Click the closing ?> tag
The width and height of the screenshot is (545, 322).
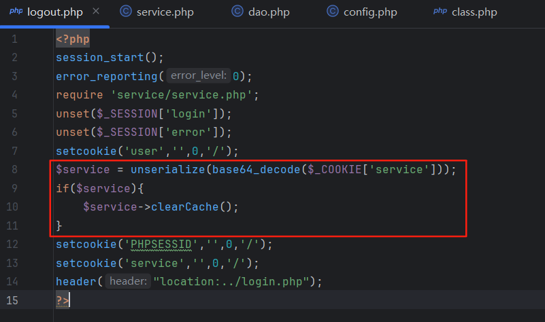pyautogui.click(x=63, y=300)
